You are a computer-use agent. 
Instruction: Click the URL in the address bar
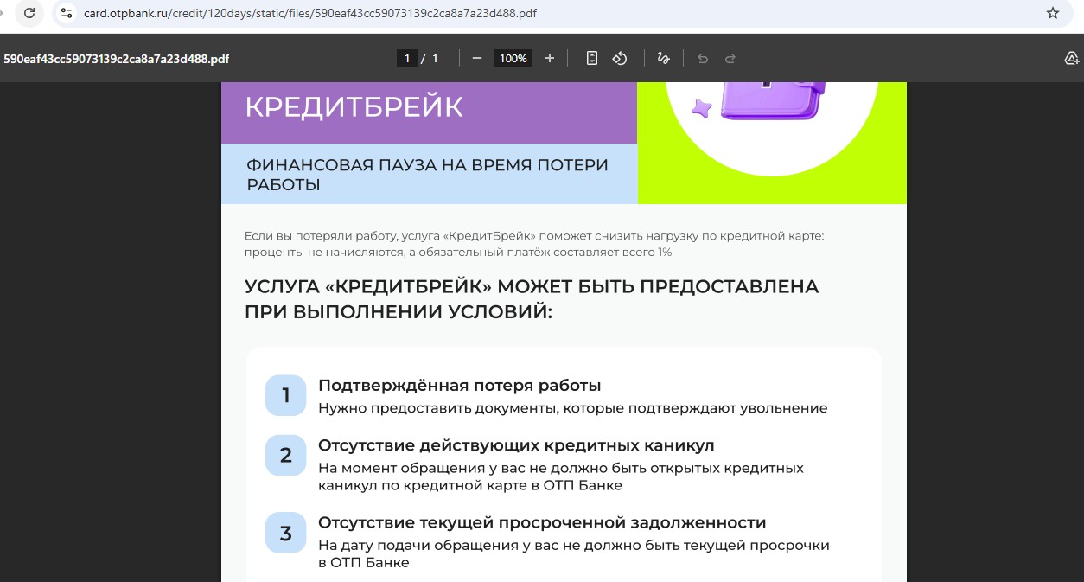[x=309, y=13]
